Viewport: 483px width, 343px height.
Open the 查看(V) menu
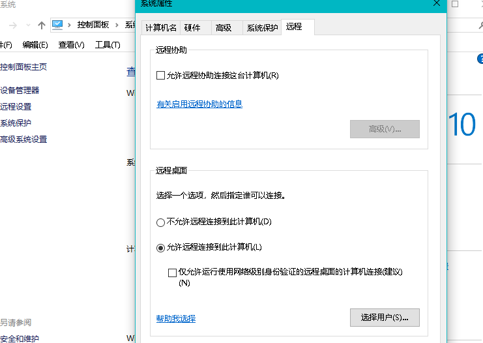click(x=71, y=45)
